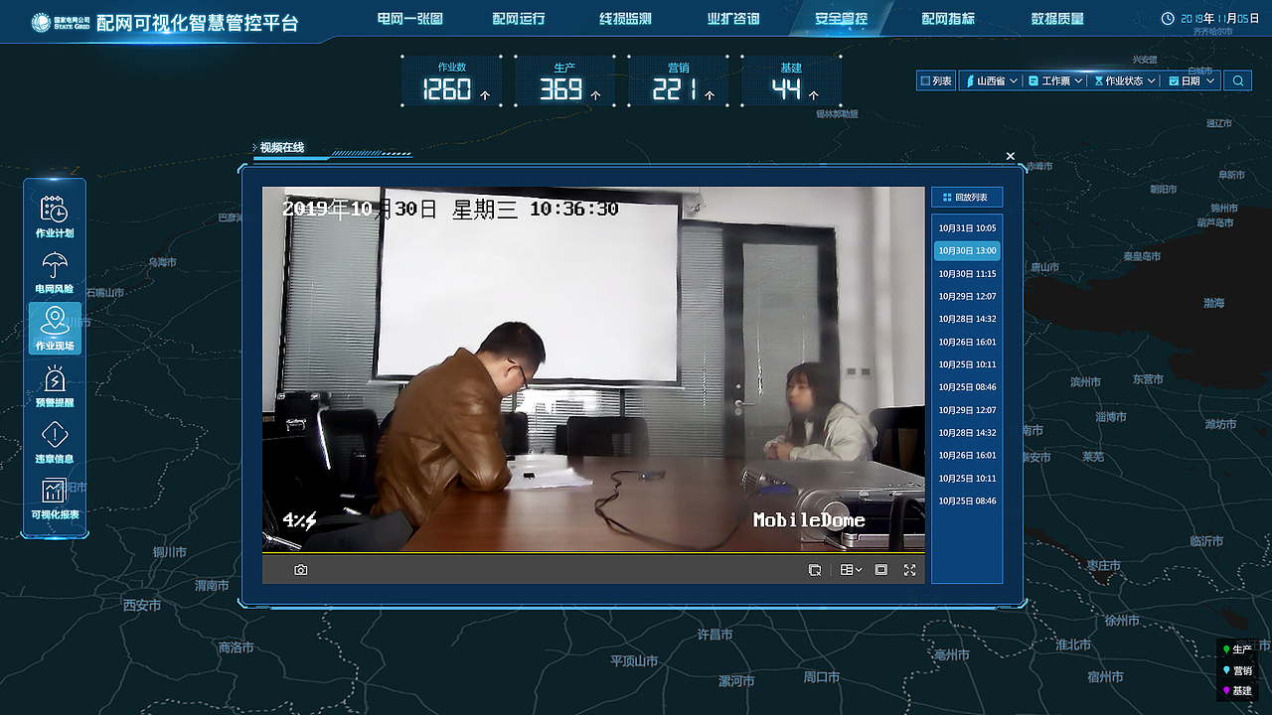Open the 预警提醒 alarm icon
This screenshot has width=1272, height=715.
tap(55, 378)
